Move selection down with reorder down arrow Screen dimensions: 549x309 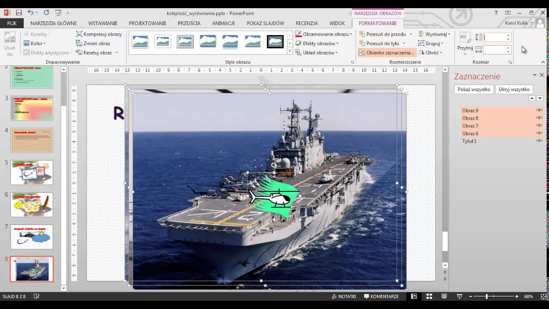[x=540, y=98]
